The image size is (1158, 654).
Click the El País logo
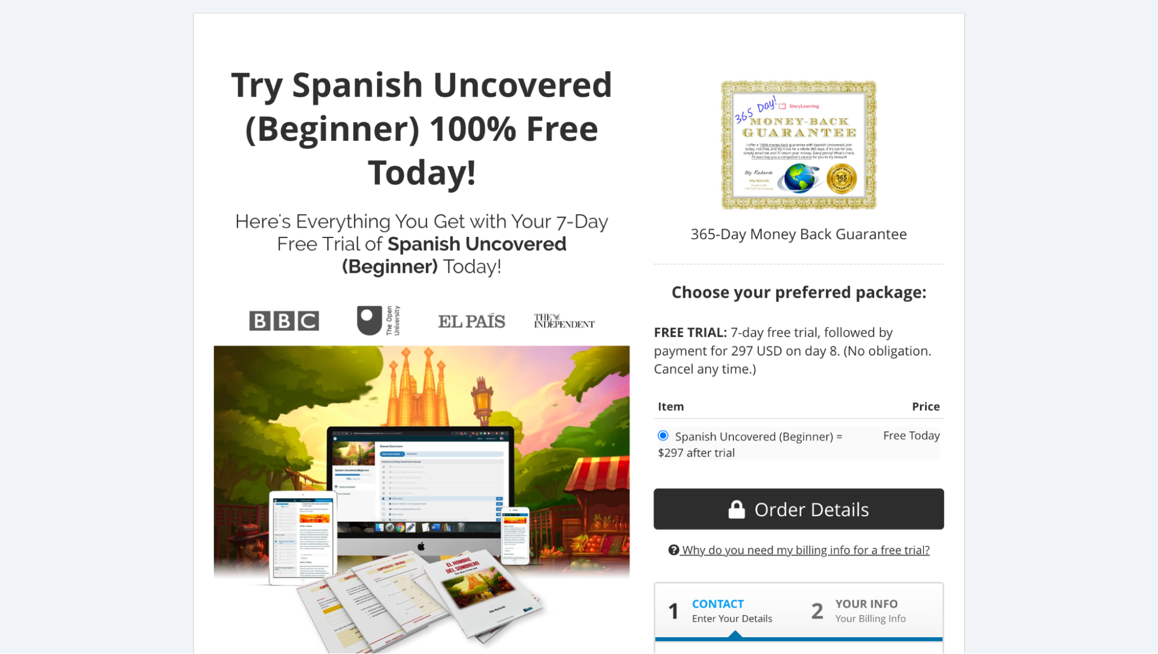[x=472, y=321]
